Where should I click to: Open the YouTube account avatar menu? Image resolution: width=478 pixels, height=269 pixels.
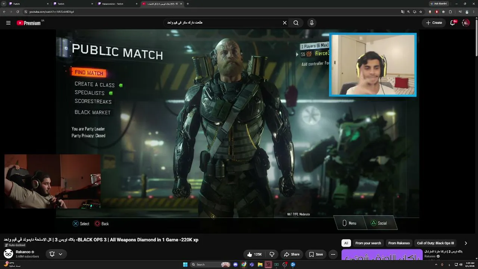point(466,23)
